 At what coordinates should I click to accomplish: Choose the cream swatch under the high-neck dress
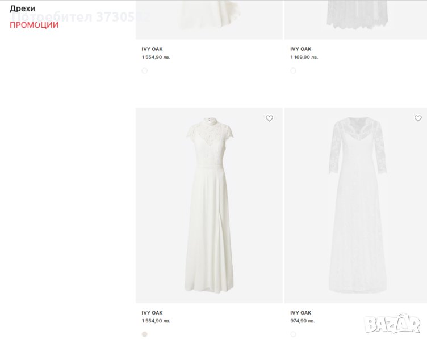(144, 334)
